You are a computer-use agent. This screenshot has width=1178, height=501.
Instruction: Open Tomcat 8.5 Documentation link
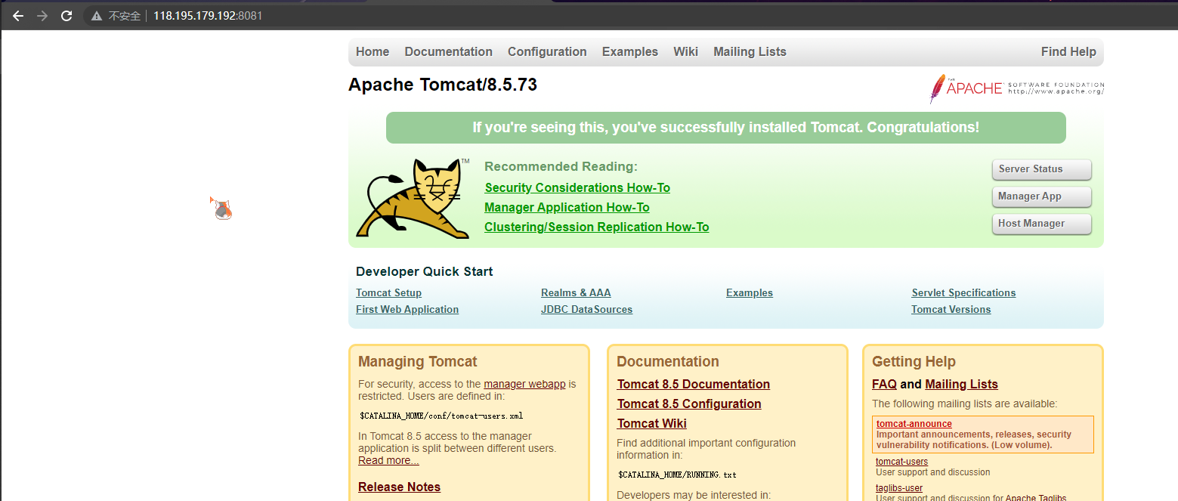(694, 385)
